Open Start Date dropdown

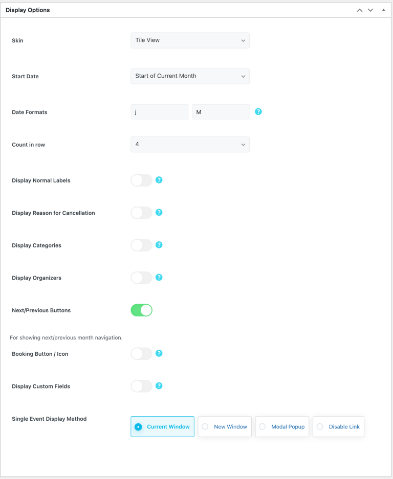pos(190,76)
